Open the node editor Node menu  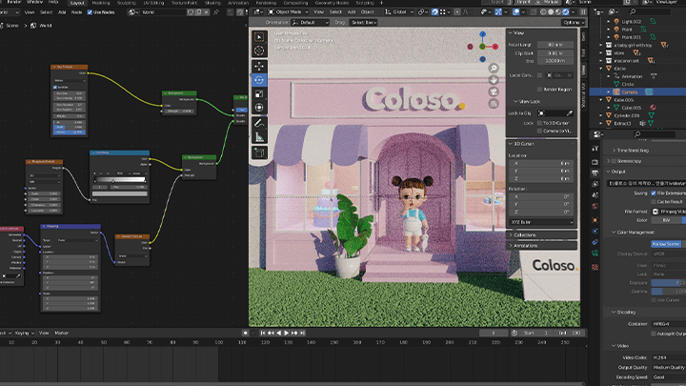click(76, 12)
